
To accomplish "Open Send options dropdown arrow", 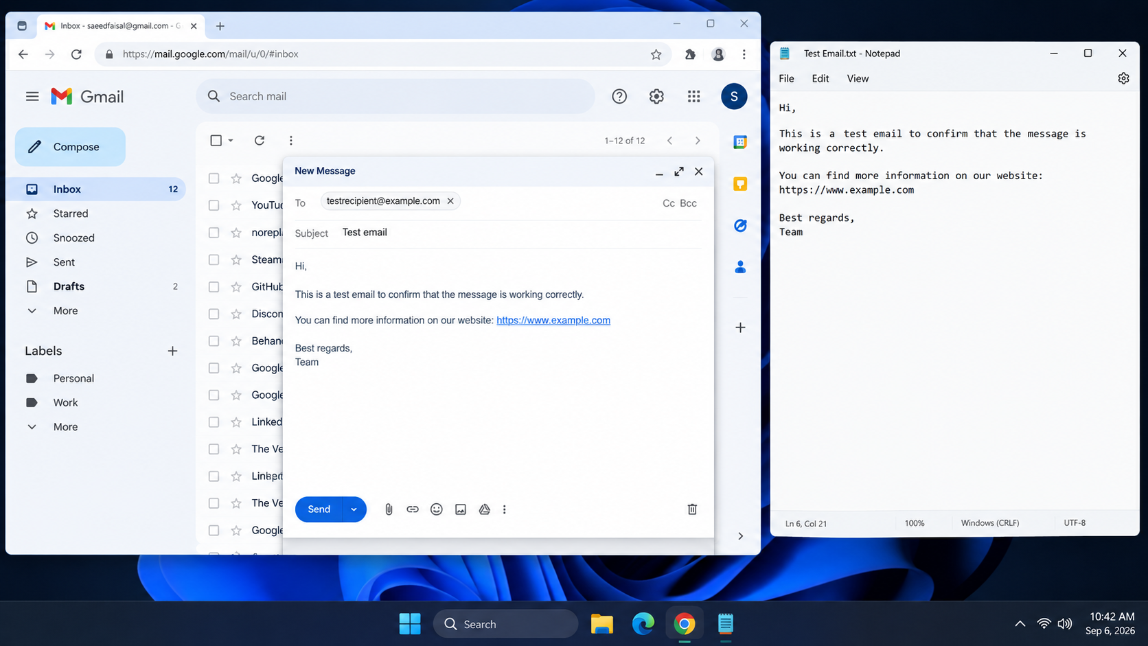I will pyautogui.click(x=354, y=509).
